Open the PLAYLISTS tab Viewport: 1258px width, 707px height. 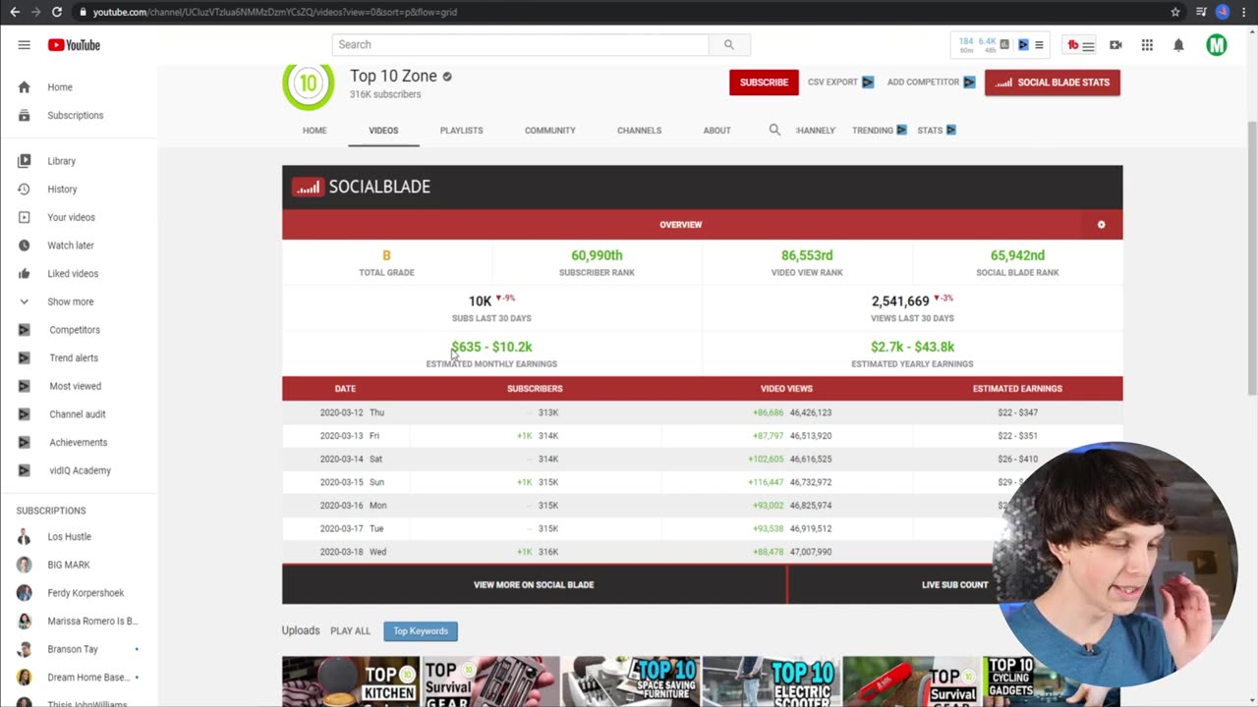tap(461, 130)
